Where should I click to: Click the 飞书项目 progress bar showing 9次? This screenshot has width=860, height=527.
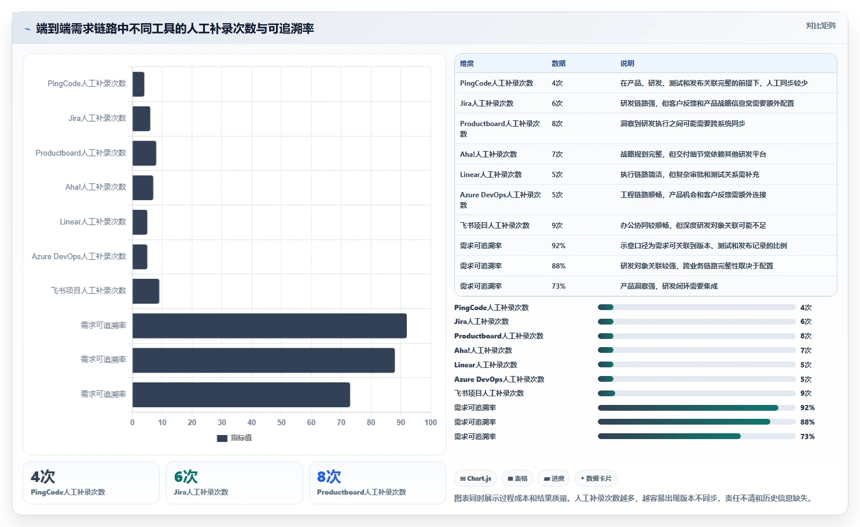(x=697, y=393)
